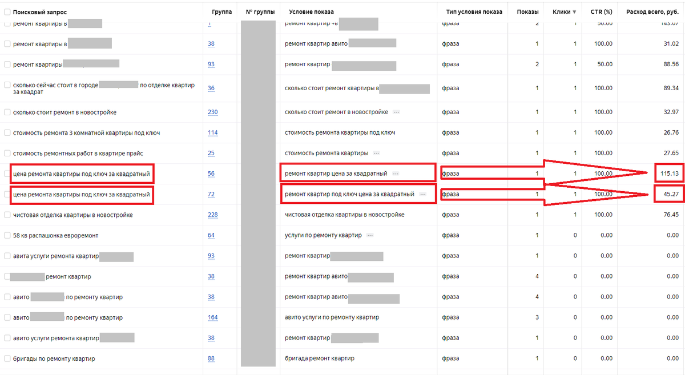The image size is (685, 375).
Task: Tick checkbox of the group 56 query row
Action: pyautogui.click(x=7, y=174)
